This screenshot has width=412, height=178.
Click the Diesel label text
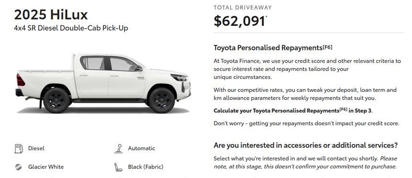36,148
